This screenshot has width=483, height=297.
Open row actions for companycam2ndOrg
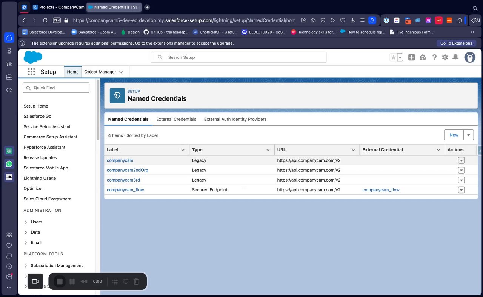(461, 170)
